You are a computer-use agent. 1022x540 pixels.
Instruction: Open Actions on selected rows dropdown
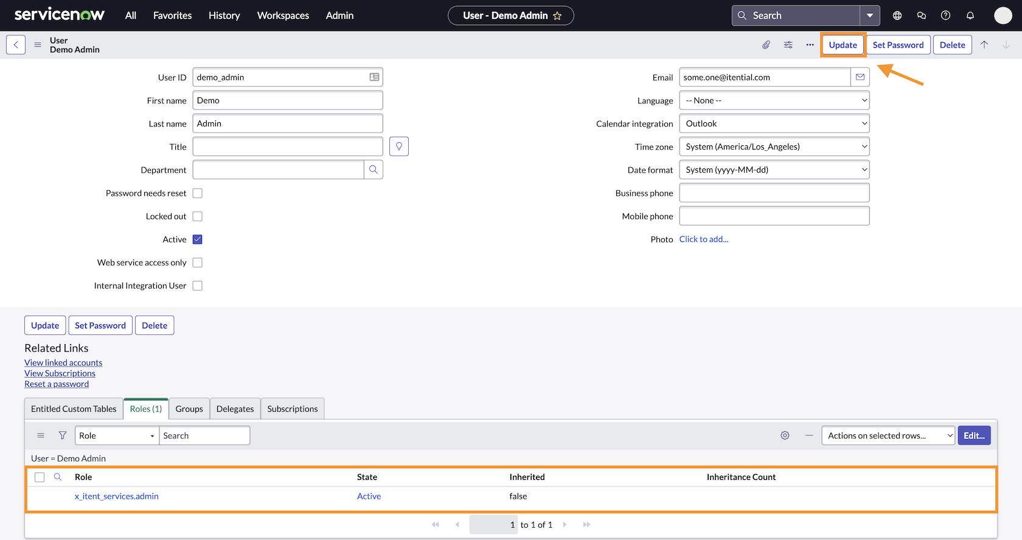coord(888,435)
